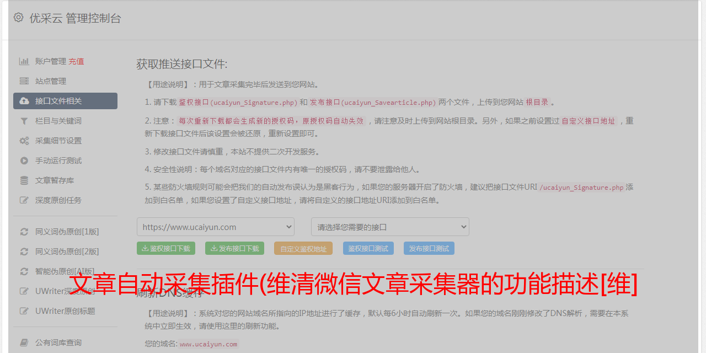706x353 pixels.
Task: Open UWriter原创标题 in sidebar
Action: point(65,311)
